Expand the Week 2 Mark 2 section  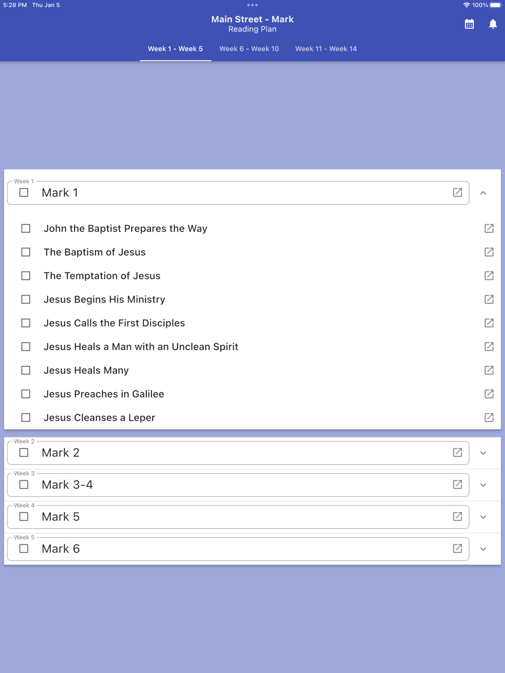click(483, 453)
